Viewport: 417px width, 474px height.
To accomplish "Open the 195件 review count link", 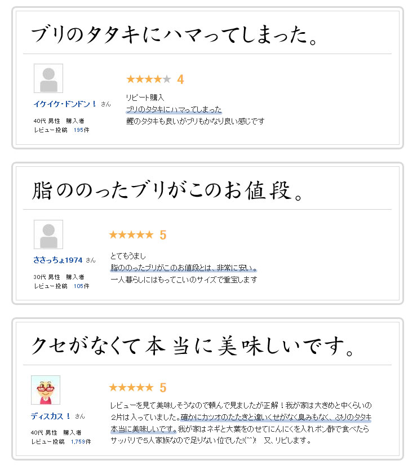I will click(x=81, y=130).
